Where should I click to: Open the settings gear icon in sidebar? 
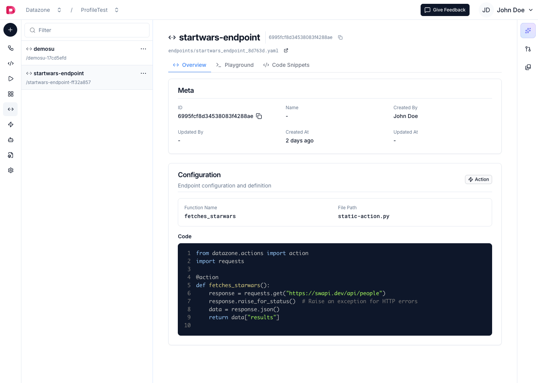pos(11,170)
